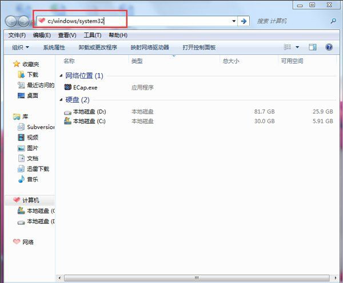The width and height of the screenshot is (343, 283).
Task: Click 映射网络驱动器 toolbar button
Action: [x=150, y=47]
